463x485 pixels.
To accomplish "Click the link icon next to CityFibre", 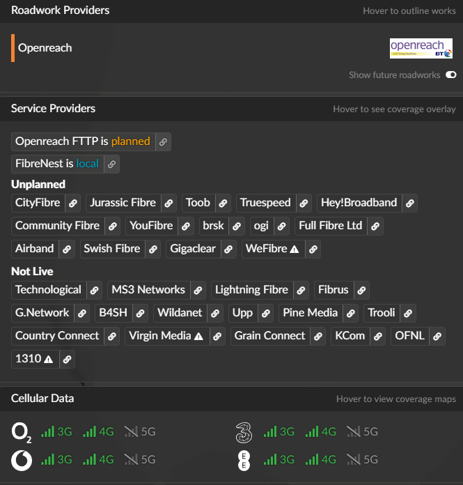I will [x=73, y=203].
